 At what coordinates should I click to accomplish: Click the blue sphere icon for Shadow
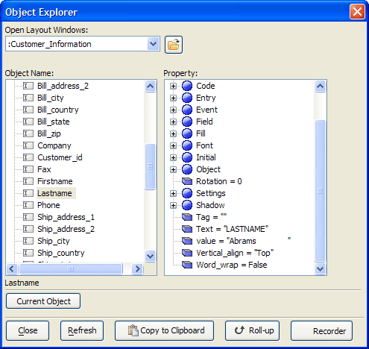pos(187,205)
